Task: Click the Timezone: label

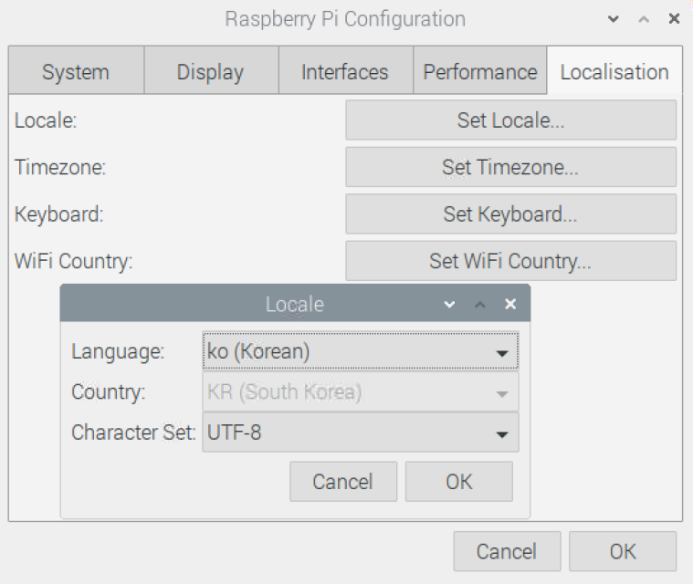Action: 60,167
